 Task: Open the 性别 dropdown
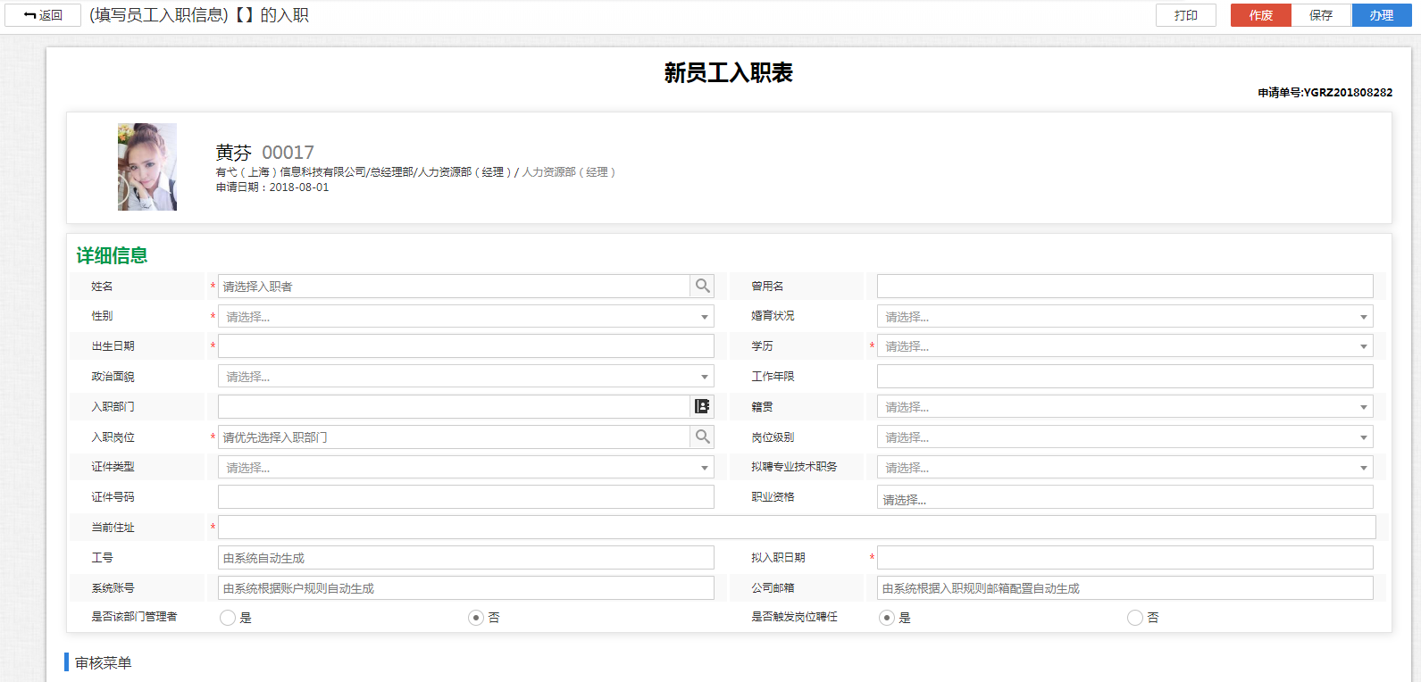pos(465,317)
